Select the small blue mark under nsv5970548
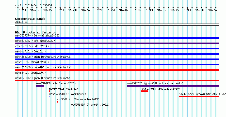Screen dimensions: 226x117 coord(50,96)
